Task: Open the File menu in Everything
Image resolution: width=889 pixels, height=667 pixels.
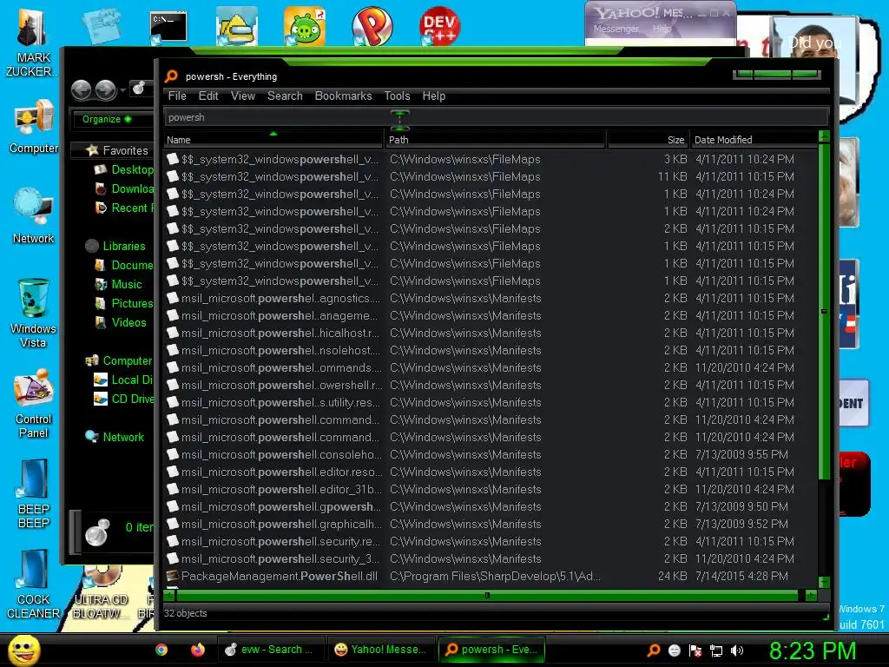Action: (177, 96)
